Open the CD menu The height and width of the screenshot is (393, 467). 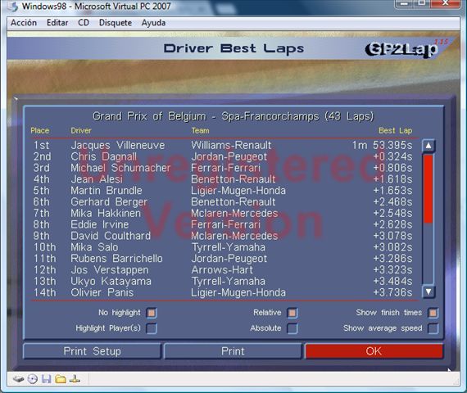[84, 23]
